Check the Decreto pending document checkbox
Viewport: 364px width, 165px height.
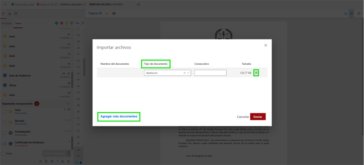(x=5, y=122)
